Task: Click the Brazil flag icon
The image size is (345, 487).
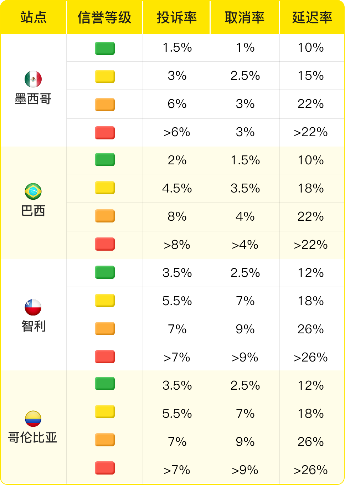Action: coord(33,191)
